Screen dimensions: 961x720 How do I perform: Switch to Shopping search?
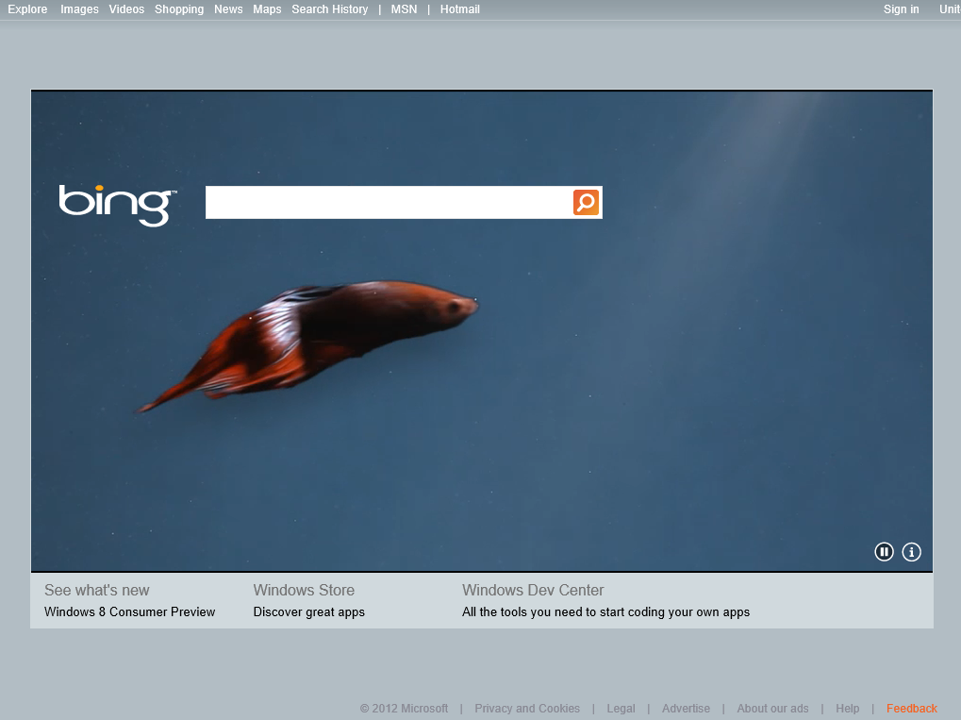(179, 9)
